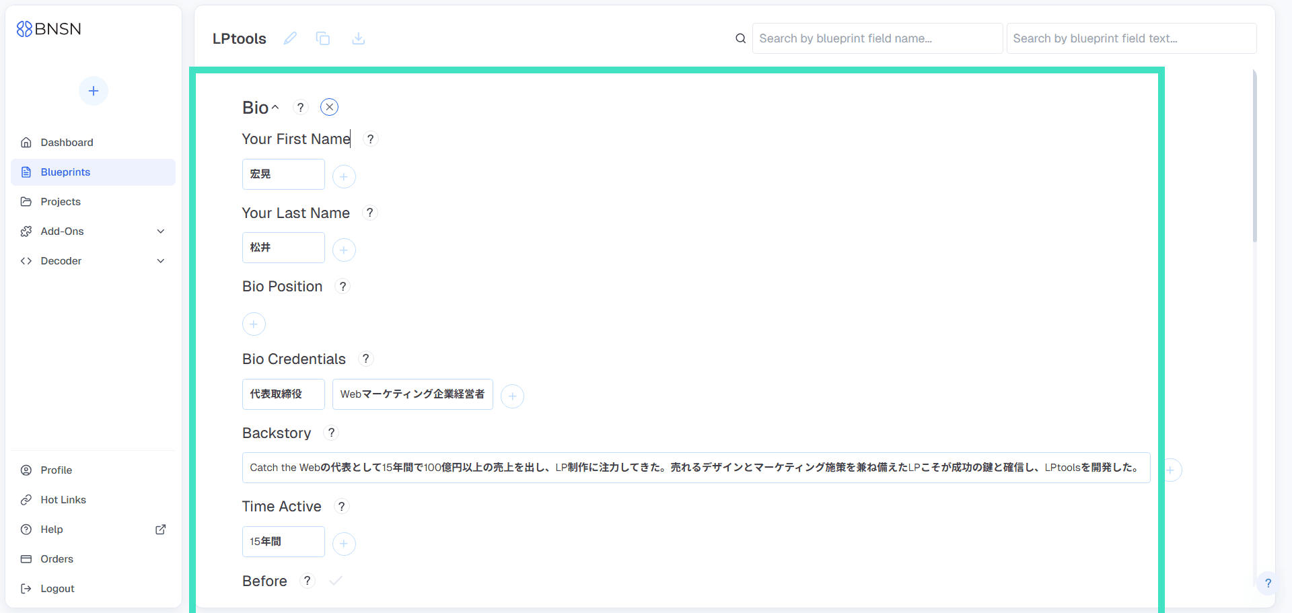Click the Backstory text field

(696, 468)
